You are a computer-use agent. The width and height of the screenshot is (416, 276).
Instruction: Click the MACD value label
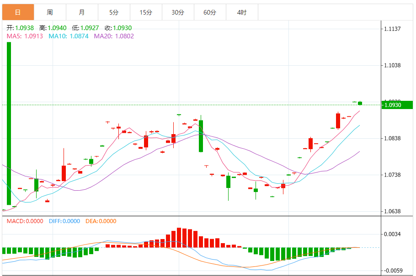pos(25,221)
